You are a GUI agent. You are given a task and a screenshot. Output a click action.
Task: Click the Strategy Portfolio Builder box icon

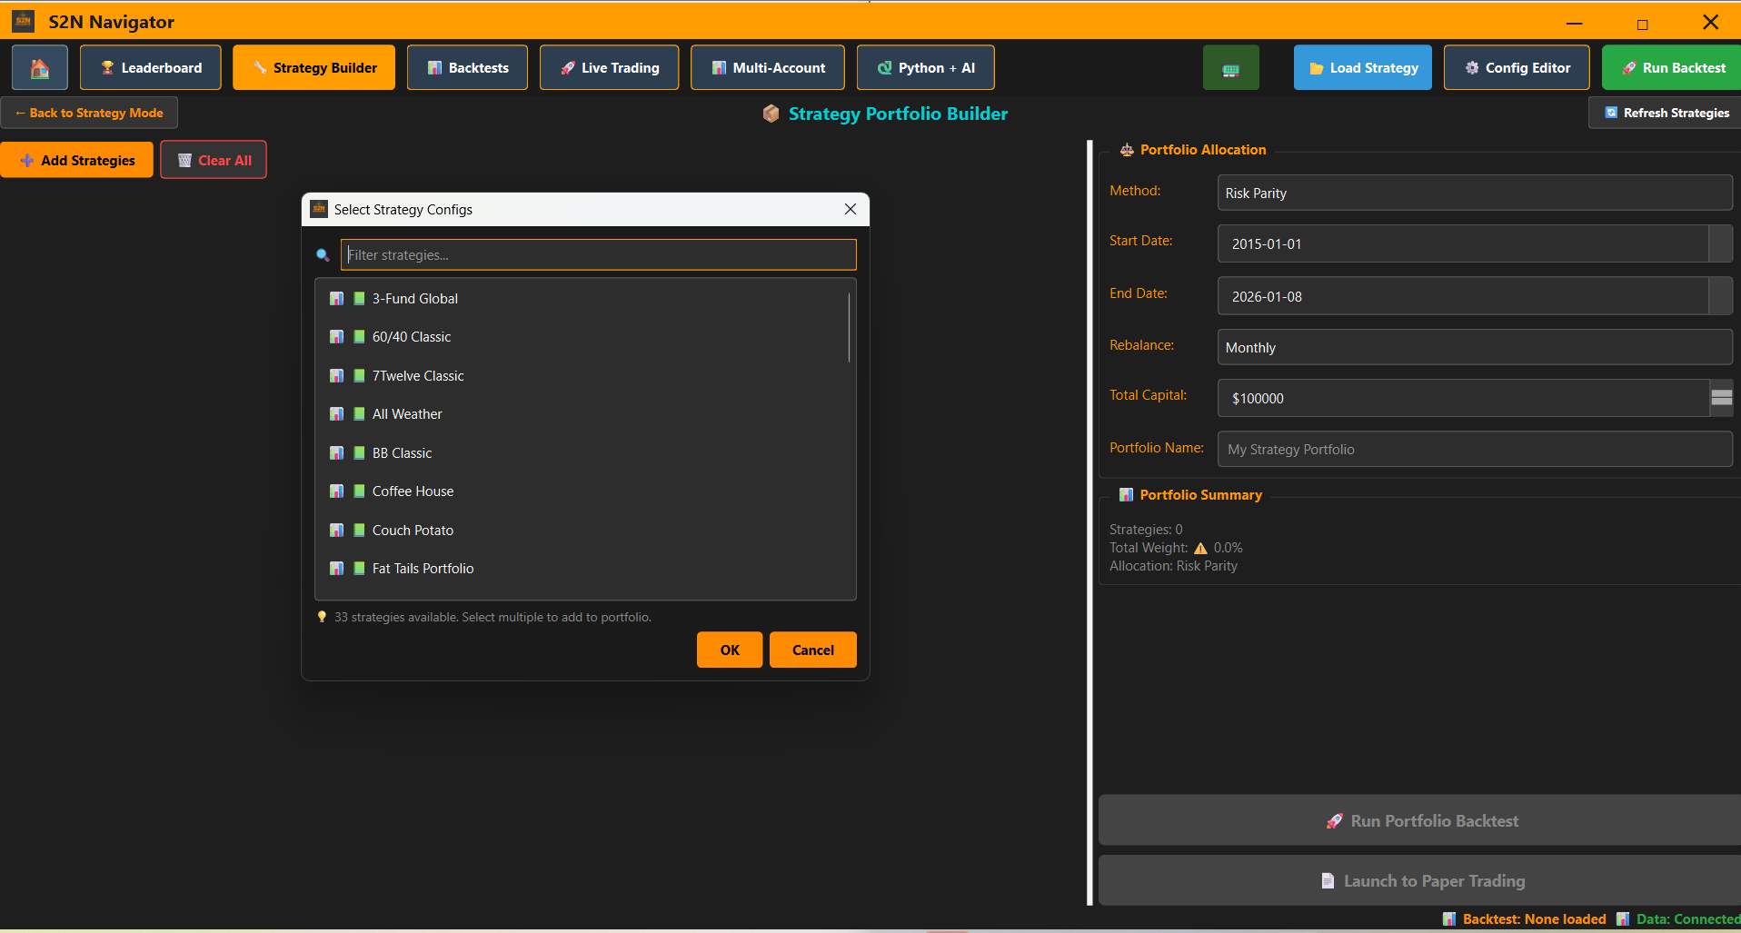(771, 114)
